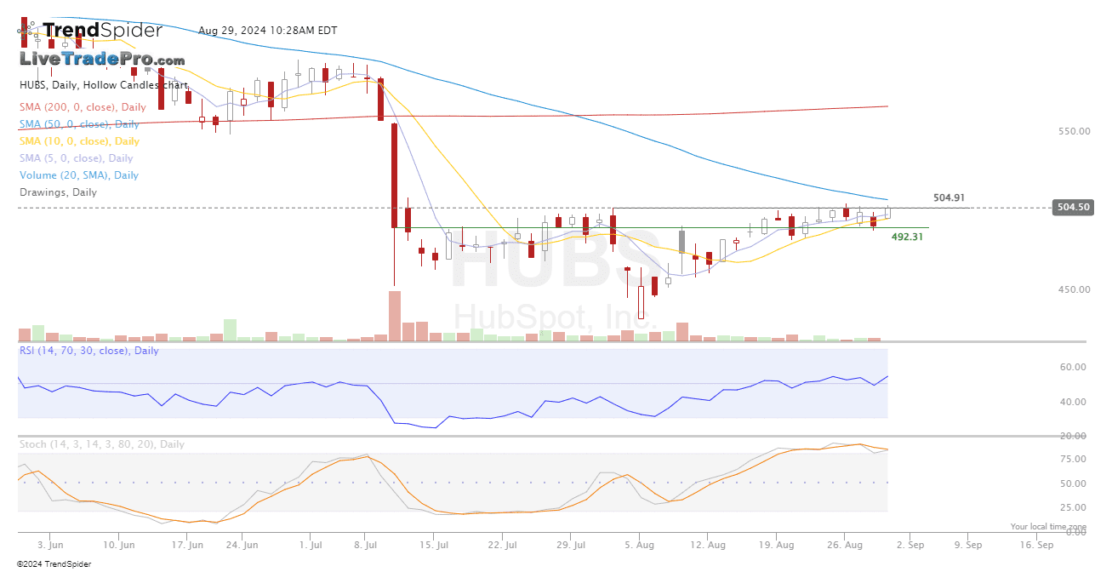Expand the RSI (14, 70, 30, close) indicator label

[88, 351]
